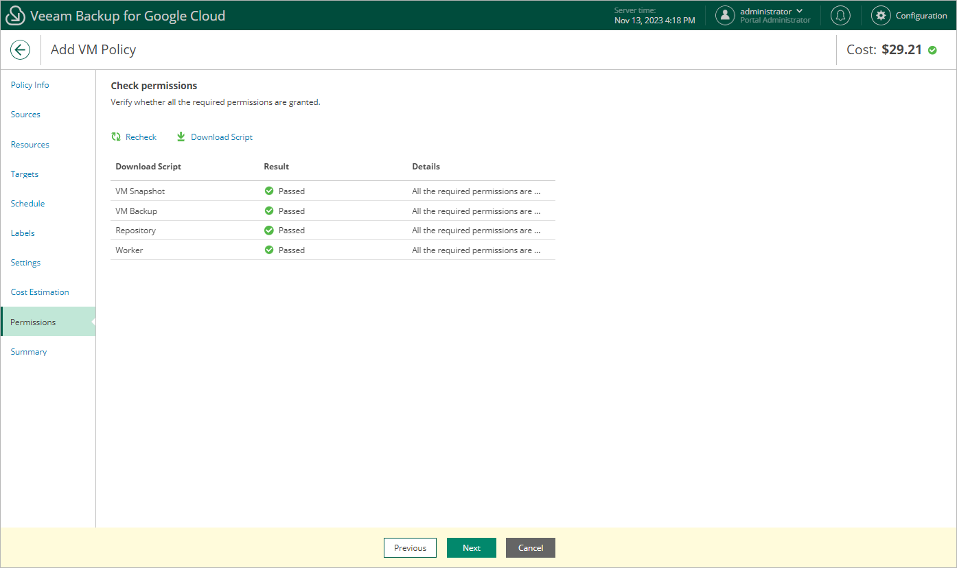
Task: Click the Veeam Backup for Google Cloud title
Action: point(128,16)
